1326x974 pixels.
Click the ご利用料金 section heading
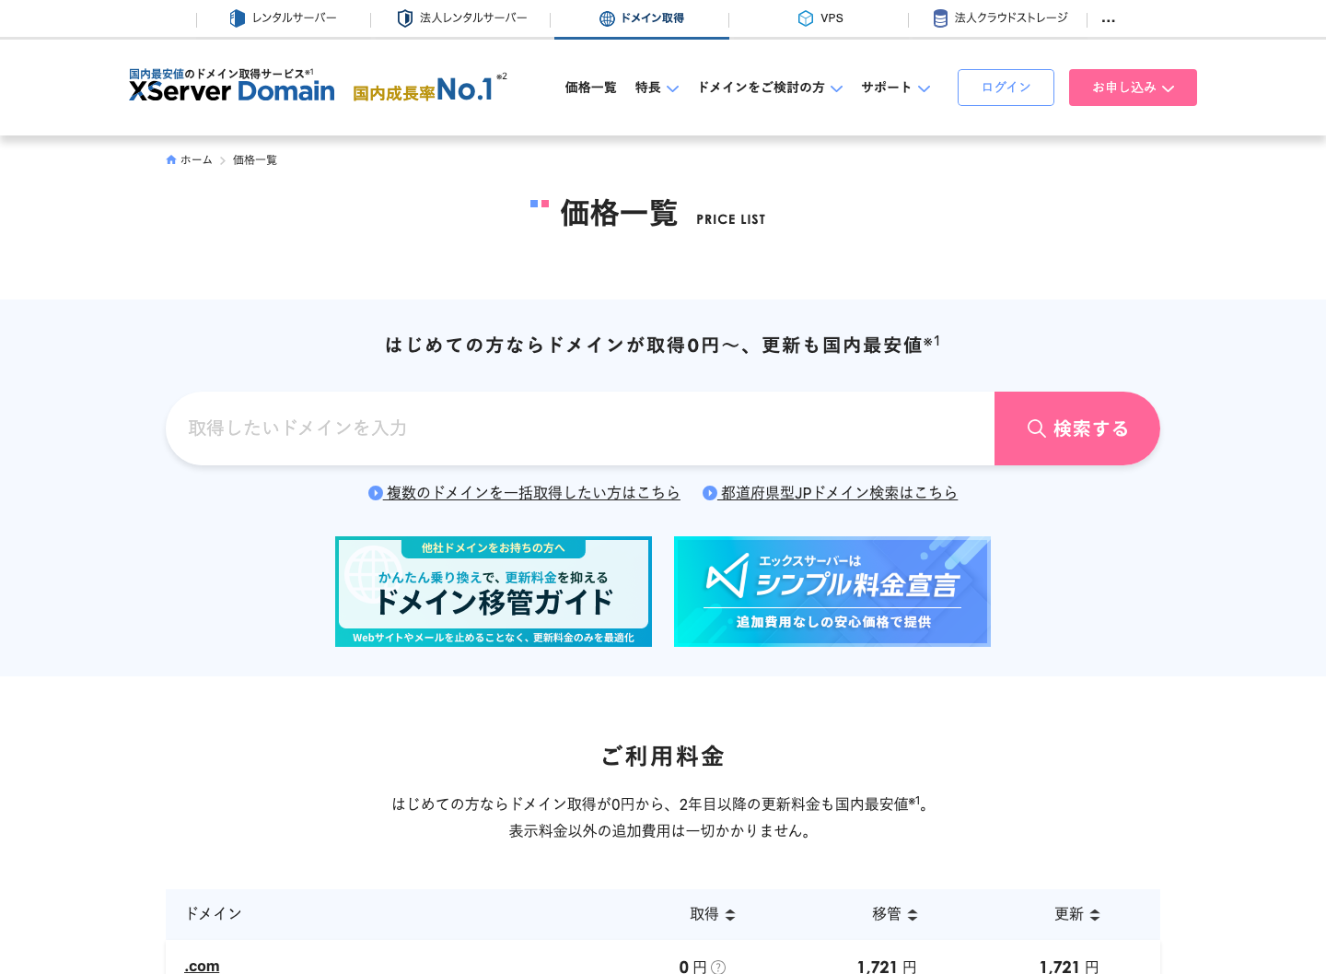[x=663, y=757]
